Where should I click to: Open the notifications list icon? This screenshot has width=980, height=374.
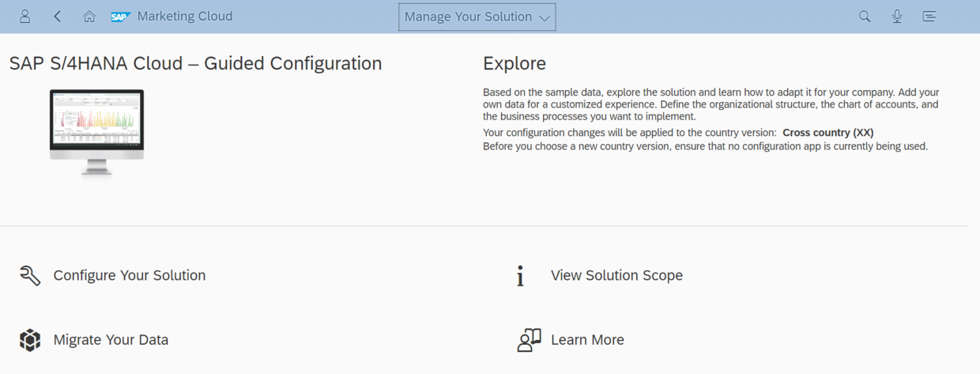point(929,16)
